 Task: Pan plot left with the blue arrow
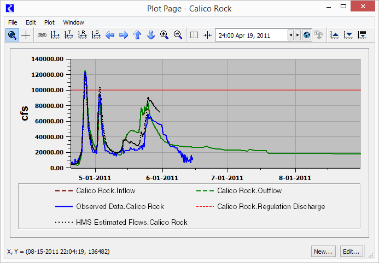(x=110, y=35)
